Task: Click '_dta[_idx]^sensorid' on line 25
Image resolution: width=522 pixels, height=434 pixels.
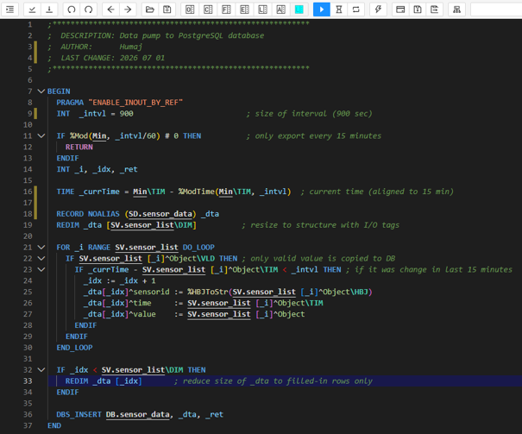Action: pos(127,292)
